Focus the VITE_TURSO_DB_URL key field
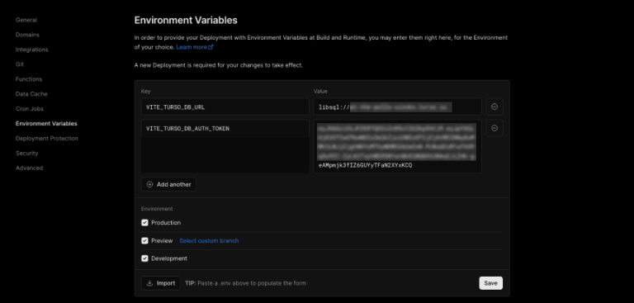 tap(225, 107)
